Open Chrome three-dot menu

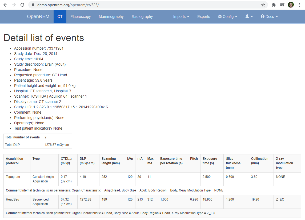299,5
